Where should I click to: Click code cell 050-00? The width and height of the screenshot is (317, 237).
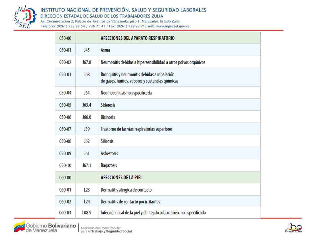point(65,38)
